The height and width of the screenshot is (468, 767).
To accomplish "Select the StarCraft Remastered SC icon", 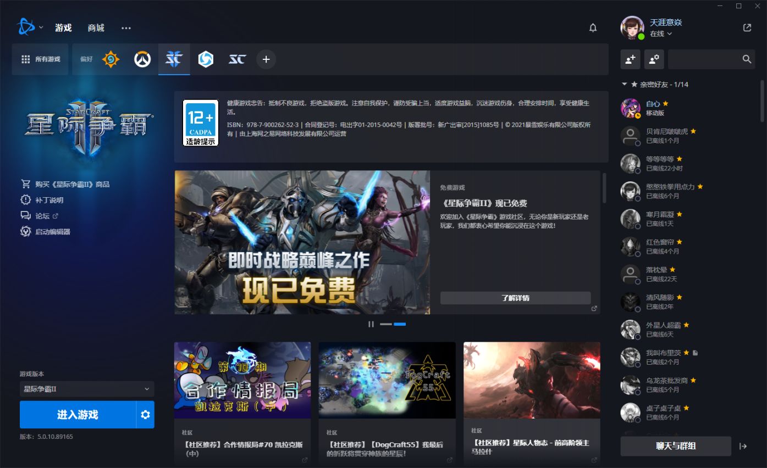I will click(237, 59).
